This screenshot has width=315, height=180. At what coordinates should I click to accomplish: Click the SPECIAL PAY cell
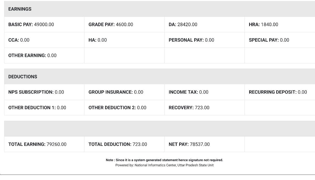coord(269,40)
